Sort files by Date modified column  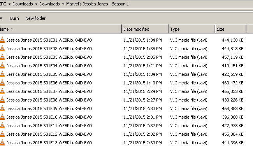(x=145, y=29)
